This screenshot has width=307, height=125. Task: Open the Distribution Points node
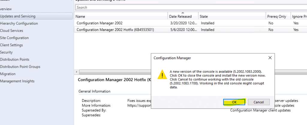coord(15,60)
